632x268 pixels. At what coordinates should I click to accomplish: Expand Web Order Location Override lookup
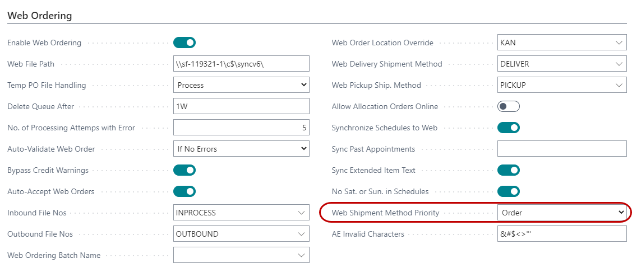pos(619,43)
